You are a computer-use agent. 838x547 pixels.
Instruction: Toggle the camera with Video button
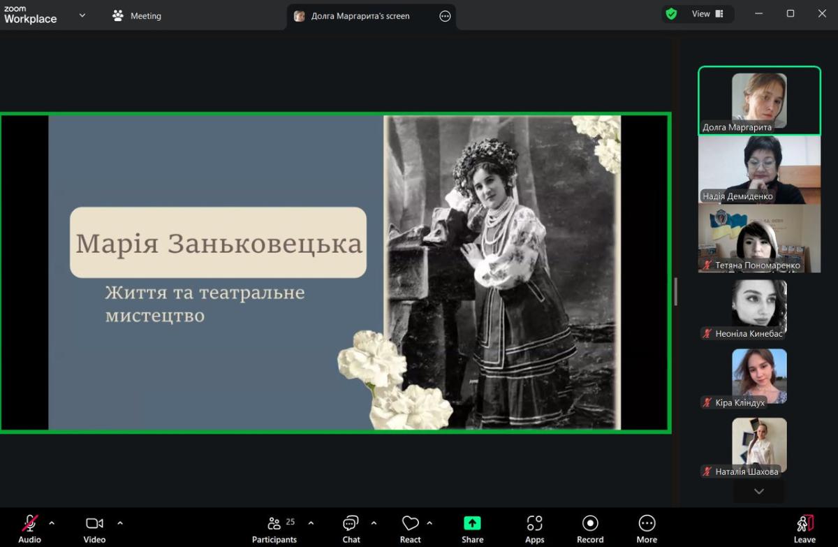pyautogui.click(x=94, y=528)
